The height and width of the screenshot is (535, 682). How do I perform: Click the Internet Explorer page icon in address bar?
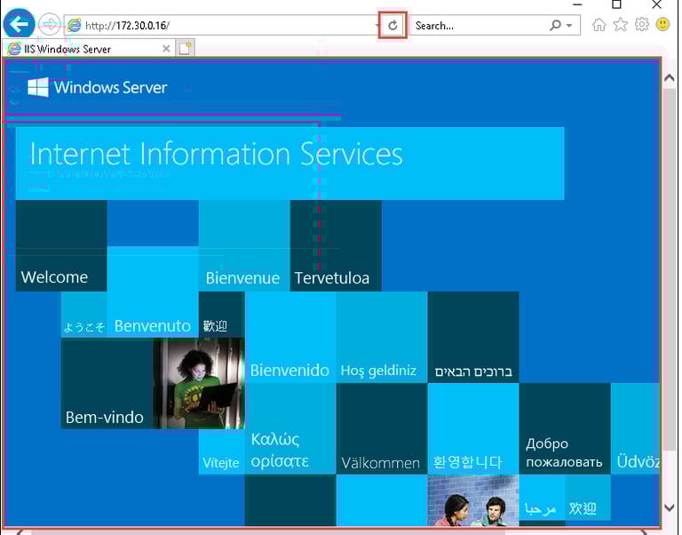pos(75,25)
